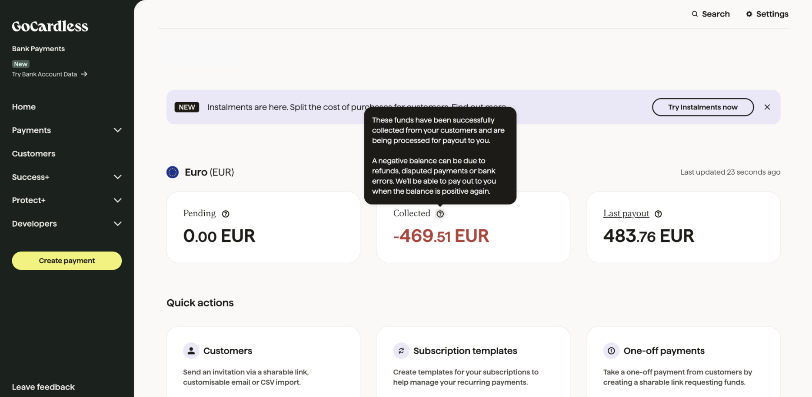Viewport: 812px width, 397px height.
Task: Open Customers in the sidebar menu
Action: [x=34, y=154]
